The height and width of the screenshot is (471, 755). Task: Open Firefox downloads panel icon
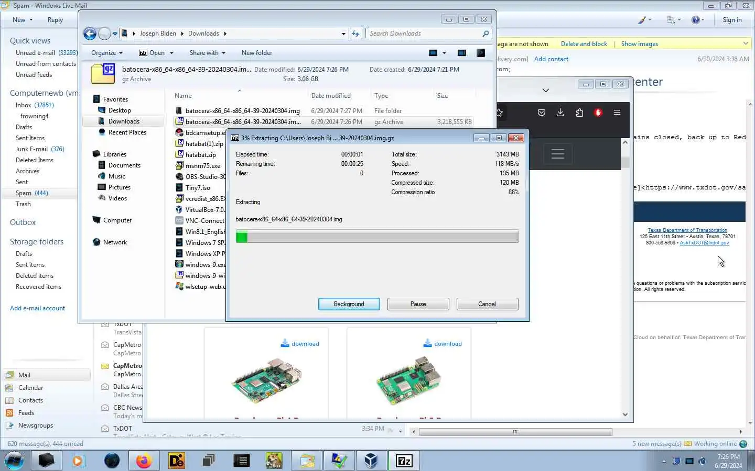pos(560,113)
